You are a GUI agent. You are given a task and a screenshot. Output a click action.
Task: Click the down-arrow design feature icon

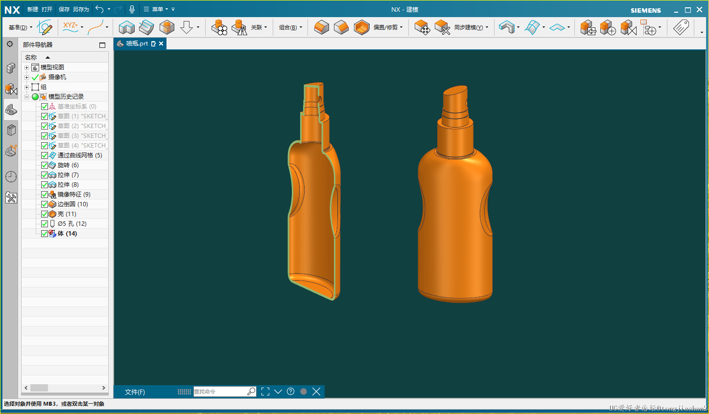[x=187, y=27]
